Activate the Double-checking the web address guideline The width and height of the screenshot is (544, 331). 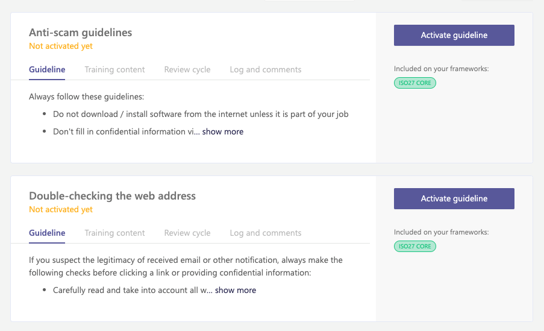click(454, 199)
